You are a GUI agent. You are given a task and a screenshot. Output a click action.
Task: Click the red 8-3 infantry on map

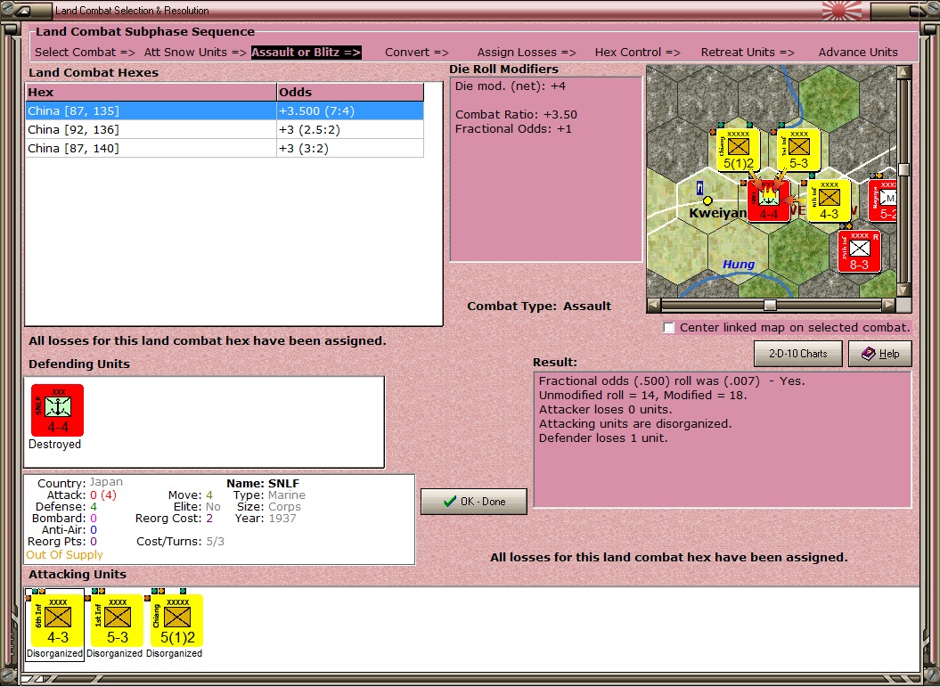(859, 250)
